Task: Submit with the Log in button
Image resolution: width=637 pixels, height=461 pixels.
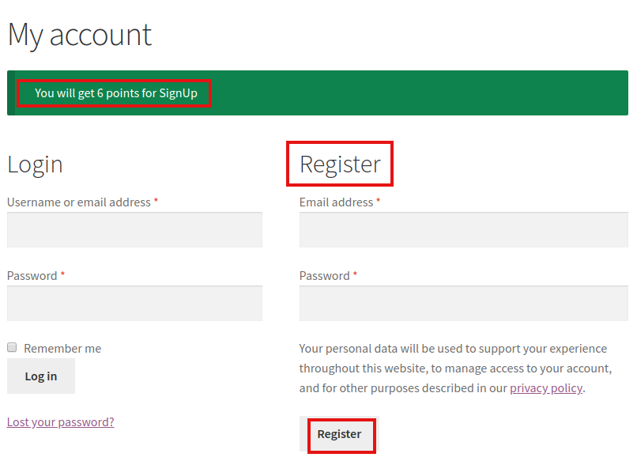Action: pyautogui.click(x=41, y=376)
